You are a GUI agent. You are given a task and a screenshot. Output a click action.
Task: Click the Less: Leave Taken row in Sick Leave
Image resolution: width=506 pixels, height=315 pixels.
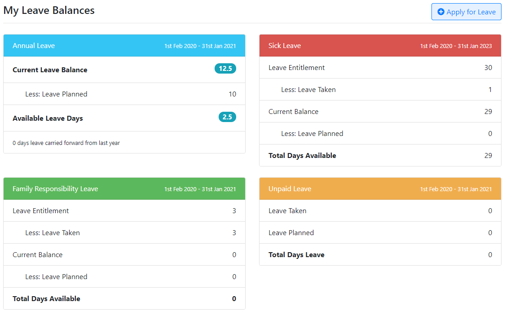coord(308,89)
